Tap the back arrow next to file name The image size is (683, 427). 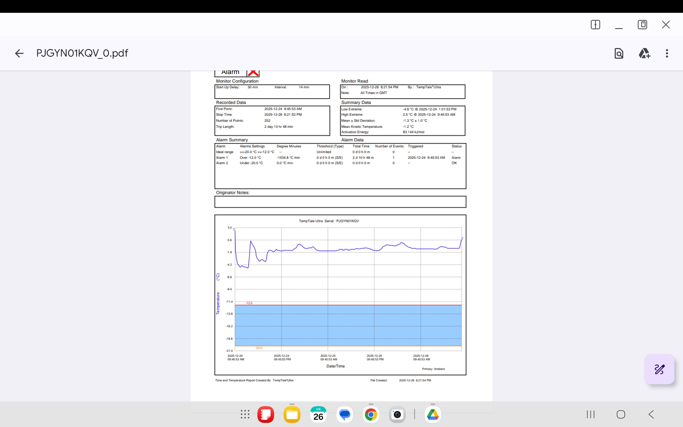pyautogui.click(x=19, y=53)
